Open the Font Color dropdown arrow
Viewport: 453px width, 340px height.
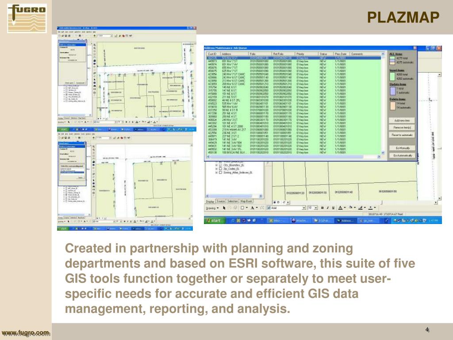tap(345, 208)
